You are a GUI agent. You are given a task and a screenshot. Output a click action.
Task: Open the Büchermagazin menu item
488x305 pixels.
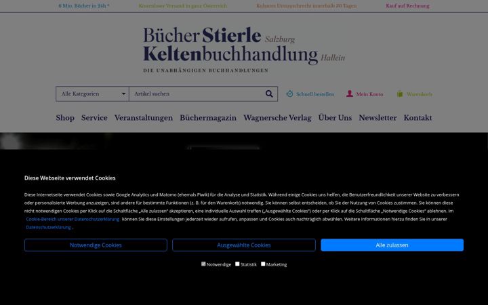tap(208, 118)
